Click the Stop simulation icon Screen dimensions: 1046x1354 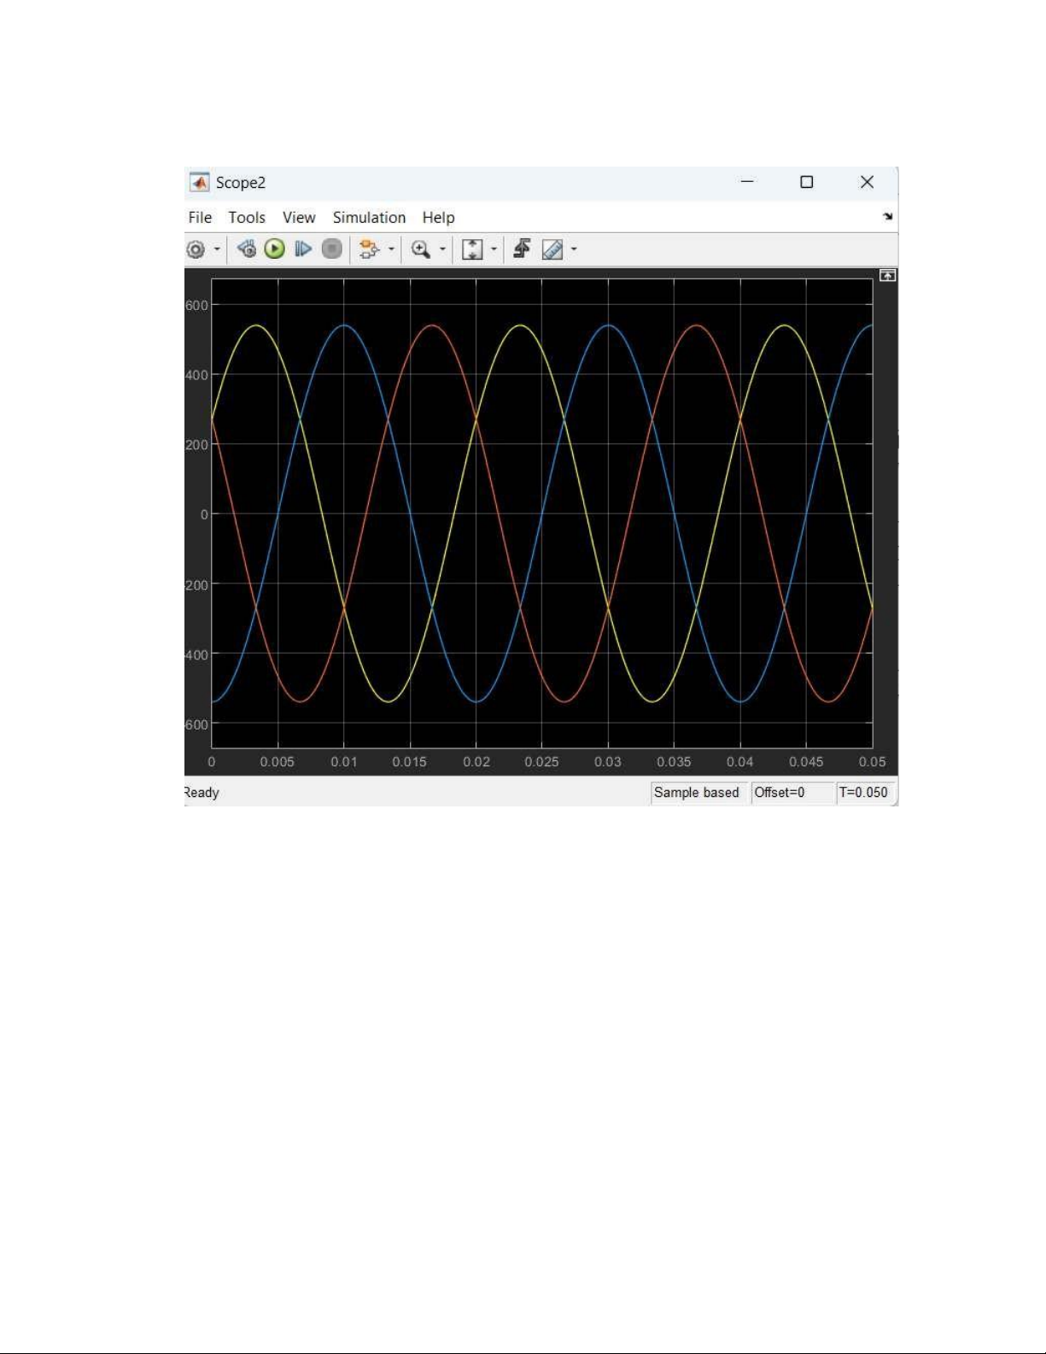coord(332,249)
